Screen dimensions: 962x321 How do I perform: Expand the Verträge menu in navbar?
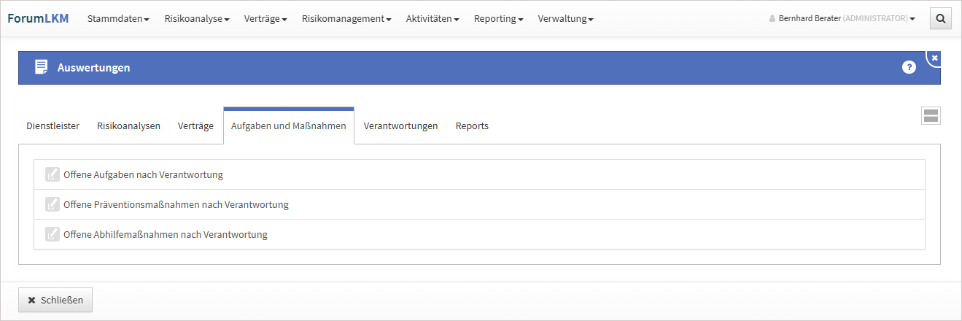coord(265,19)
